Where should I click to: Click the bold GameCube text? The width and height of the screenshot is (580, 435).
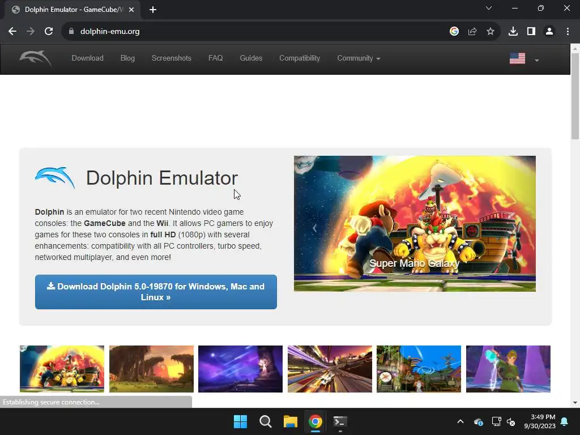[x=105, y=223]
